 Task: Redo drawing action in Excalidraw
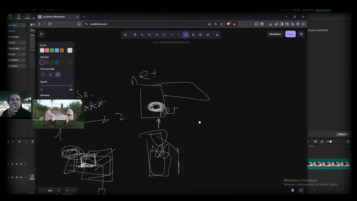(x=74, y=191)
